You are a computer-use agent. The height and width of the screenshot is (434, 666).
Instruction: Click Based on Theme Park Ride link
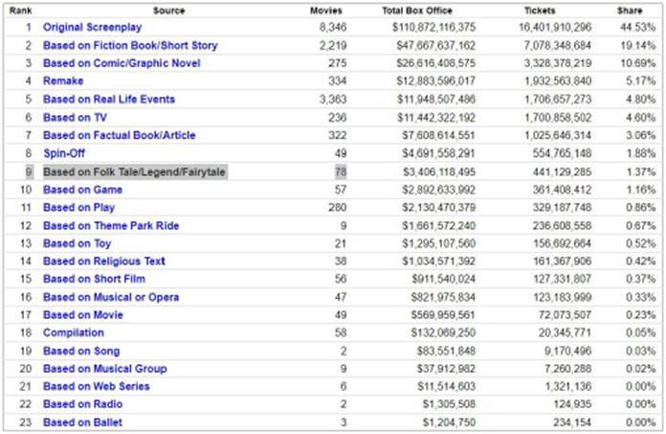coord(111,225)
